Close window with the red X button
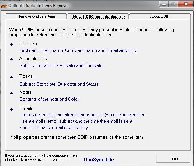The image size is (194, 166). (186, 4)
